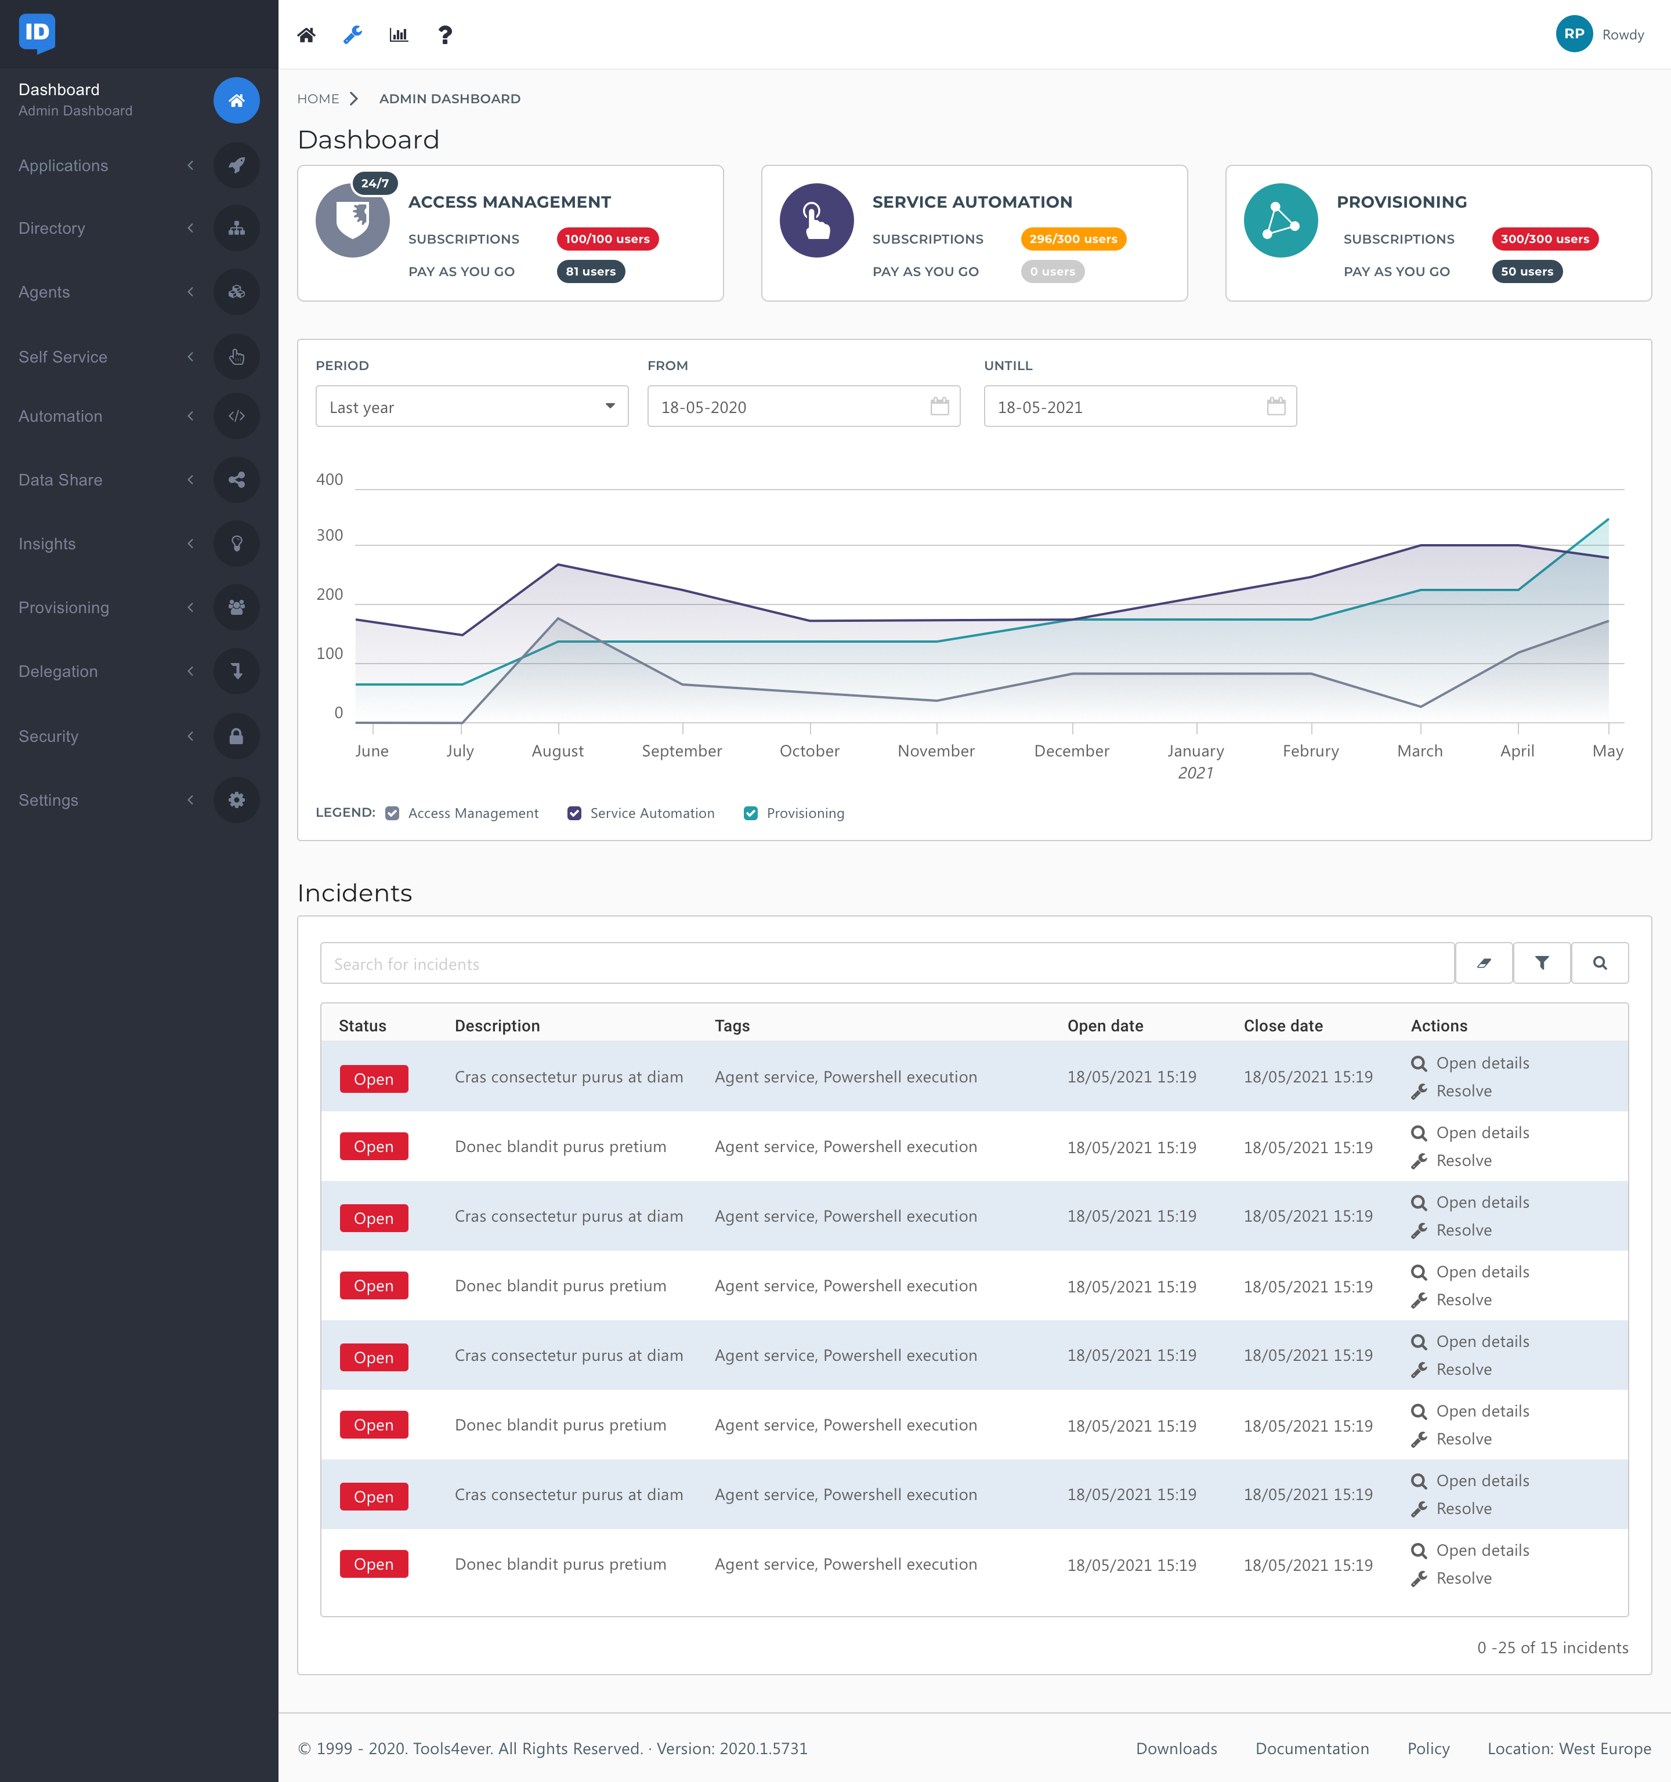Click the magnifier search button for incidents
Image resolution: width=1671 pixels, height=1782 pixels.
point(1600,963)
